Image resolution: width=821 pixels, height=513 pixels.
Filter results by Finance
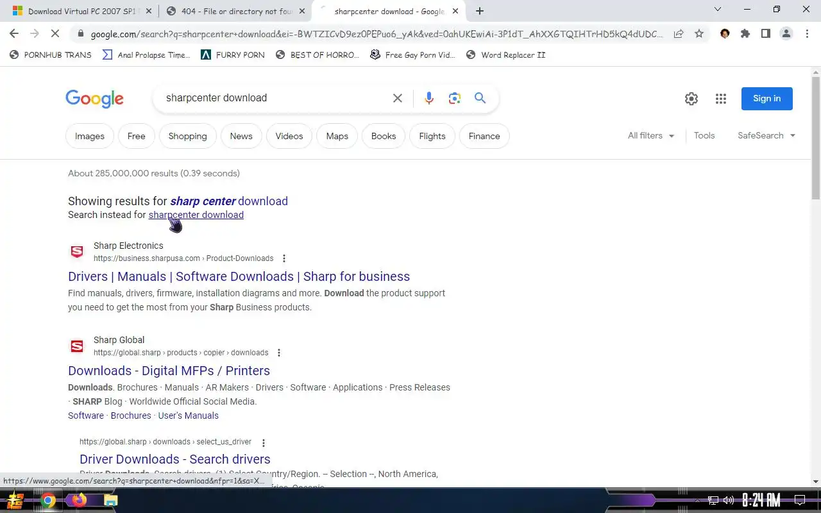pos(484,136)
